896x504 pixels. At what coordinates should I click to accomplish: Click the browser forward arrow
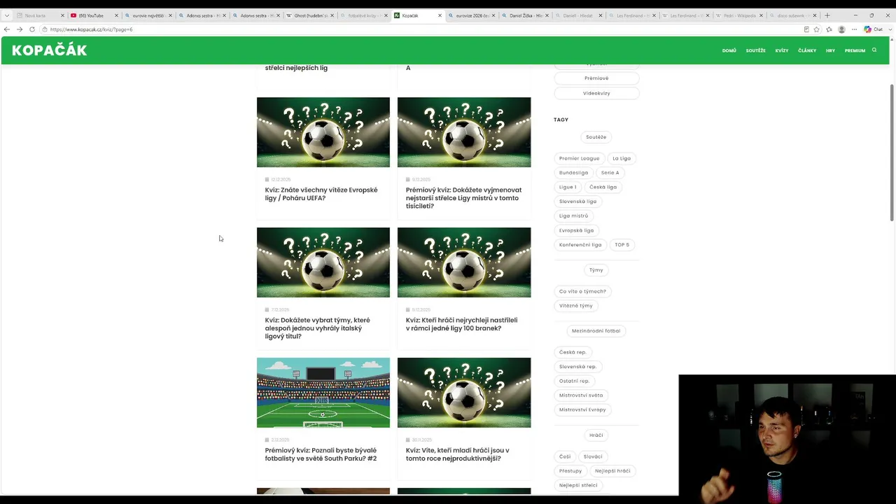[20, 29]
